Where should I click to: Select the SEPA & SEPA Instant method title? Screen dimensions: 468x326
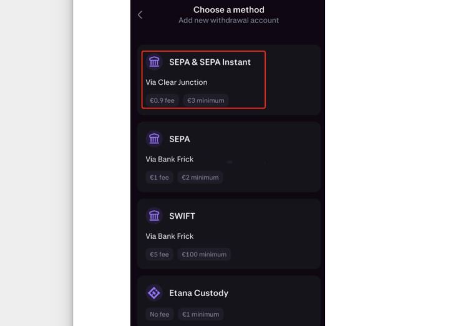[210, 62]
